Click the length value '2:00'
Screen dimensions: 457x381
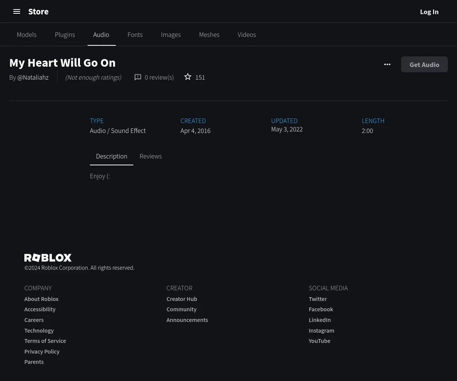367,131
